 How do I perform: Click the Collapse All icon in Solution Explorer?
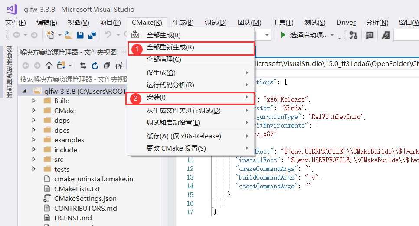pyautogui.click(x=106, y=66)
